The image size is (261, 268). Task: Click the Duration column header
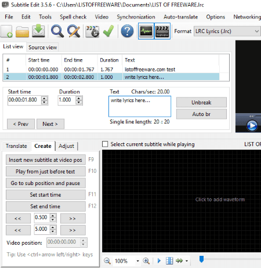tap(110, 60)
